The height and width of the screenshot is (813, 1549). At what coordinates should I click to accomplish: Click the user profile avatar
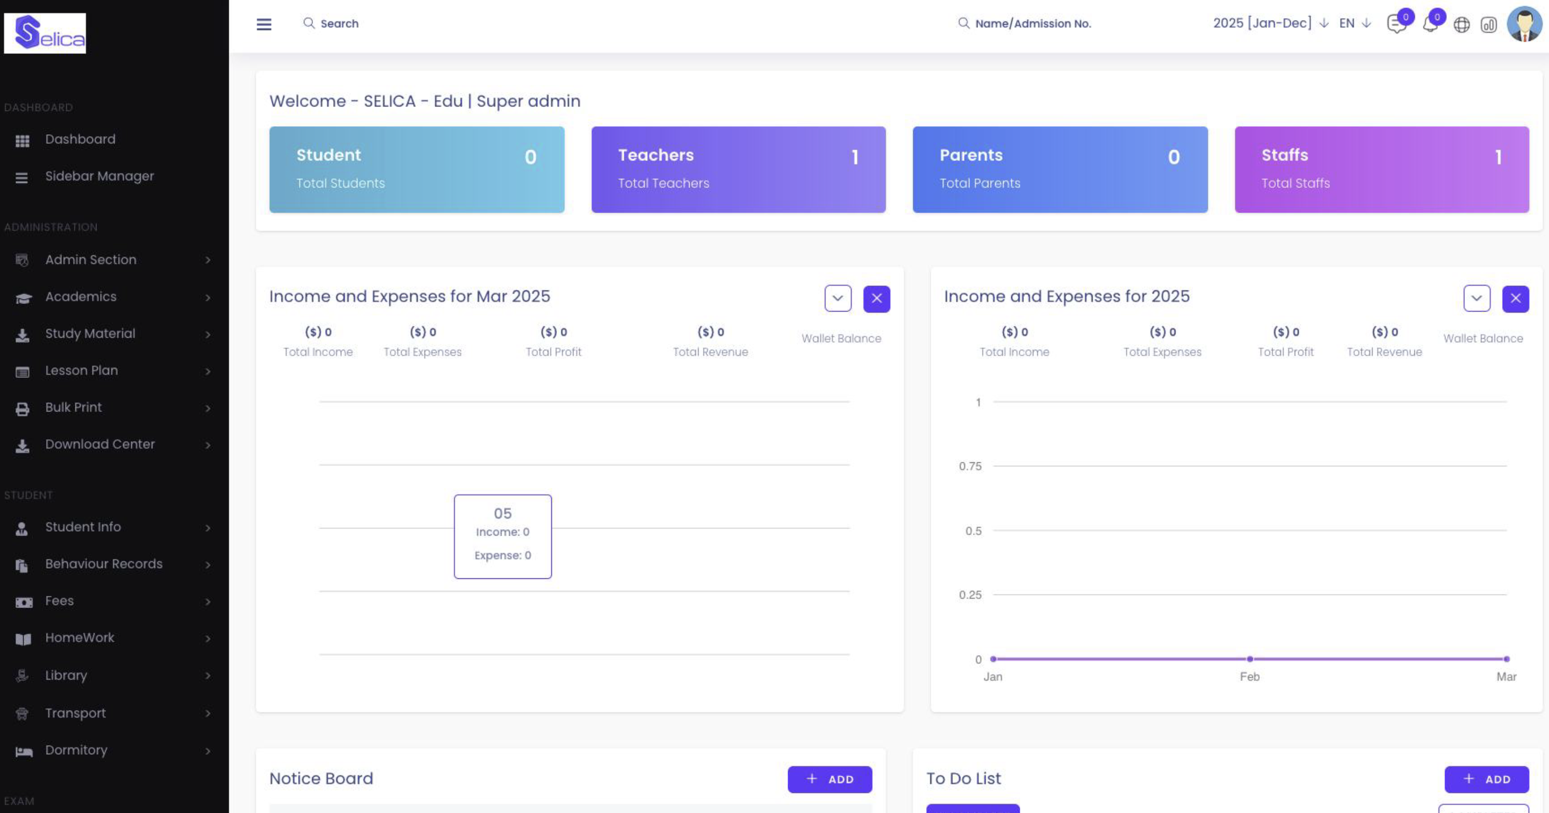coord(1524,24)
